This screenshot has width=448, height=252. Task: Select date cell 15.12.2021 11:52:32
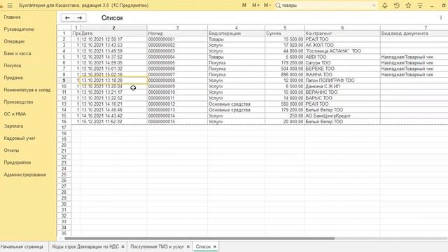point(113,121)
